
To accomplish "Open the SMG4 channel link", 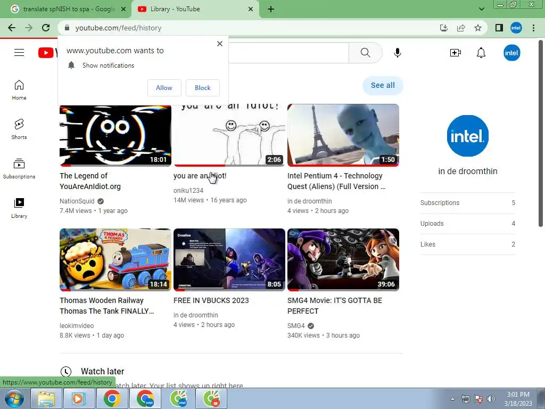I will tap(296, 325).
